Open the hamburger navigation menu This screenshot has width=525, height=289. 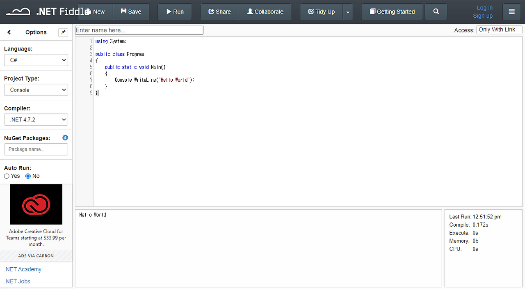pyautogui.click(x=511, y=11)
